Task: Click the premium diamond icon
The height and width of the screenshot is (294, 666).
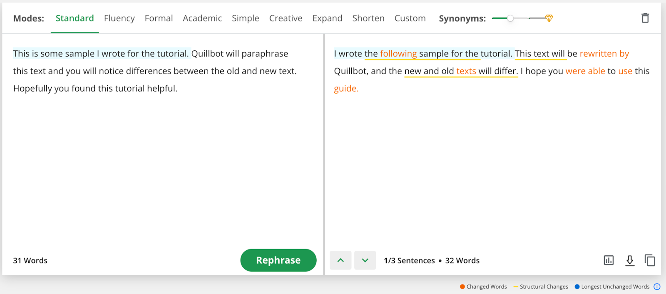Action: 549,18
